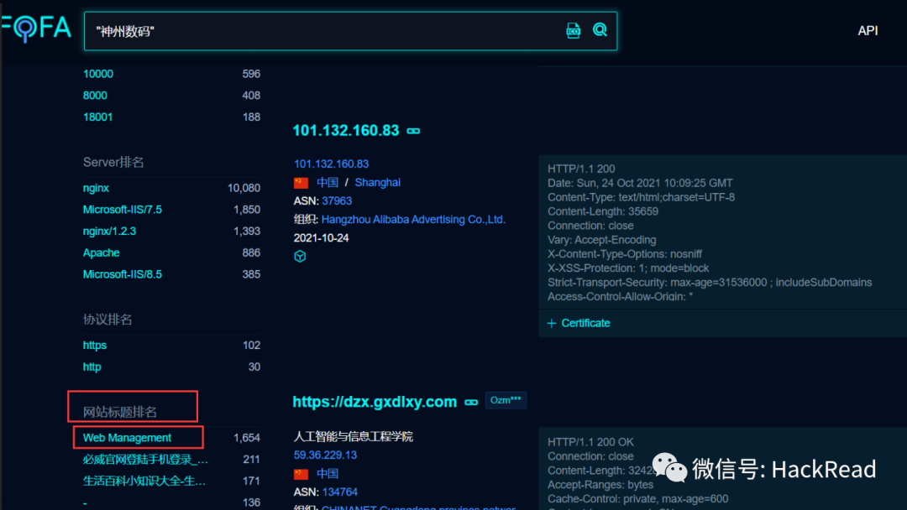Click China flag under 59.36.229.13
The width and height of the screenshot is (907, 510).
click(x=301, y=474)
